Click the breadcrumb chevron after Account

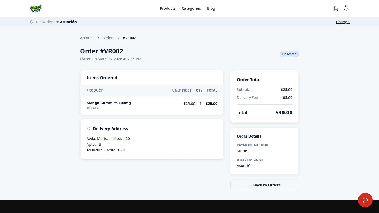pyautogui.click(x=98, y=38)
